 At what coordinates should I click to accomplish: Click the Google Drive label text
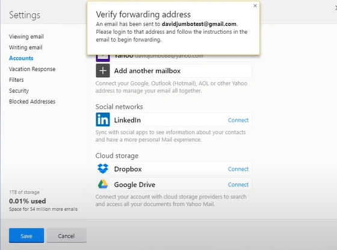click(135, 184)
